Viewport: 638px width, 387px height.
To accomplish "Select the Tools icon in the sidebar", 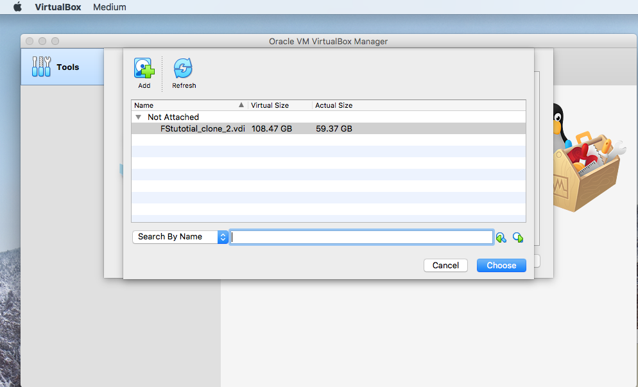I will click(42, 67).
